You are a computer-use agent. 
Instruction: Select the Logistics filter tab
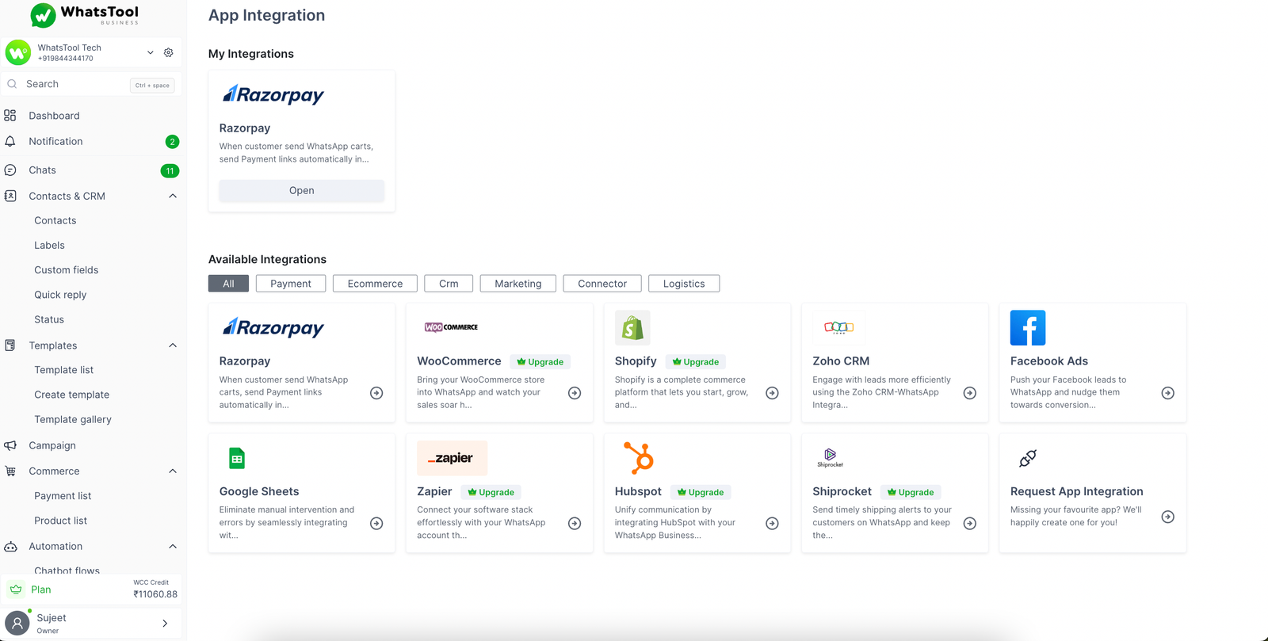click(x=684, y=284)
